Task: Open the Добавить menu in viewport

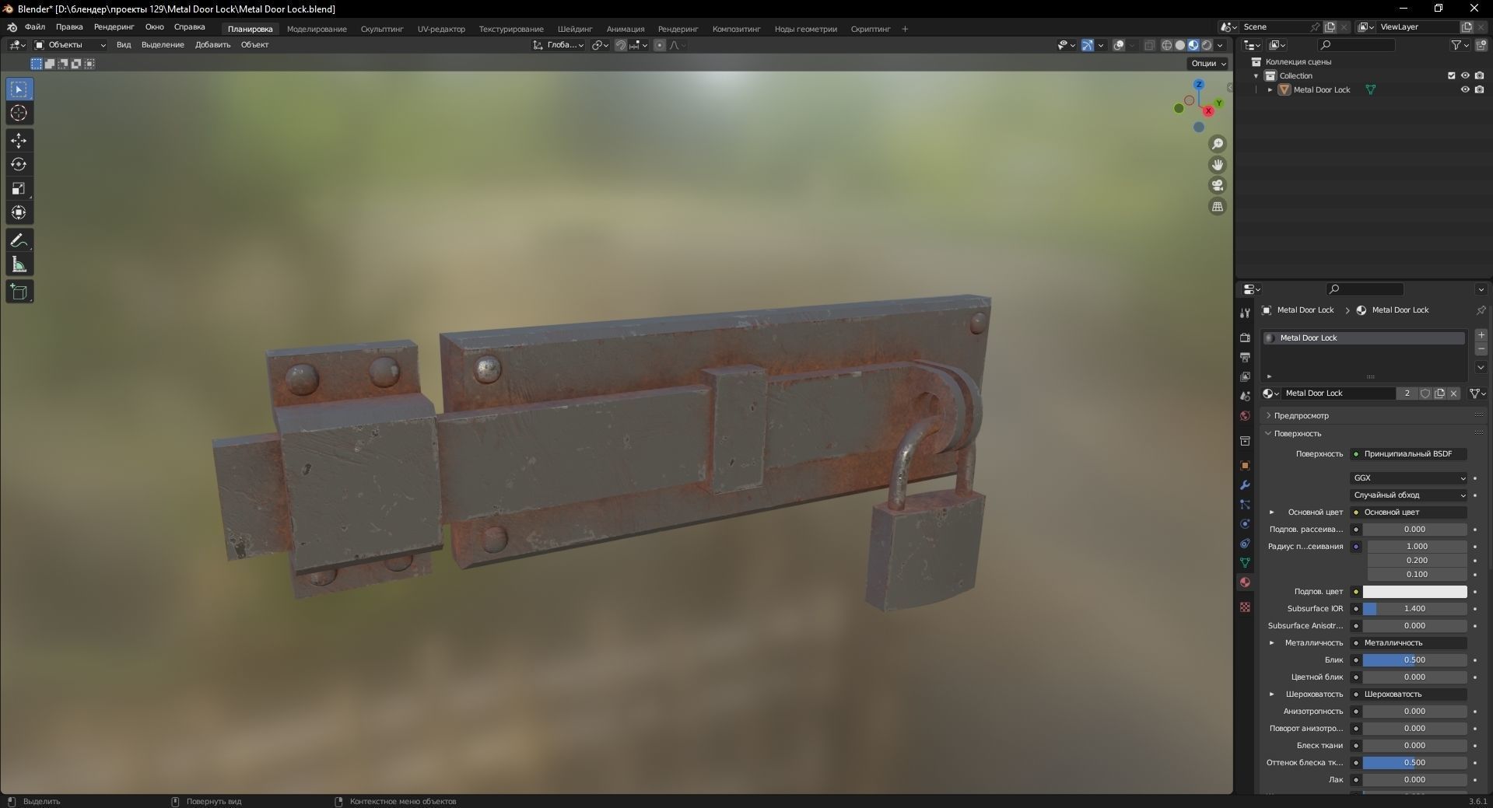Action: pyautogui.click(x=212, y=45)
